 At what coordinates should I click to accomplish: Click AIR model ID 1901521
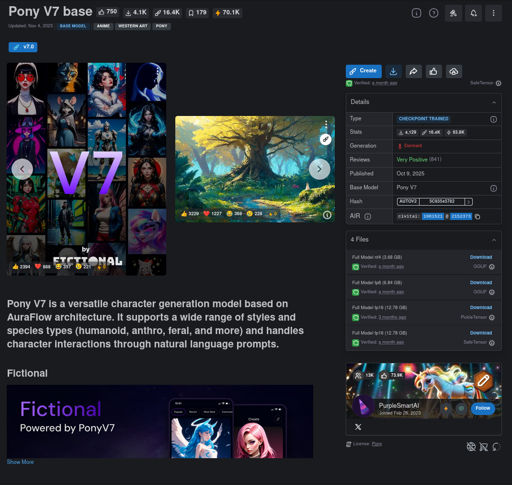click(x=432, y=216)
